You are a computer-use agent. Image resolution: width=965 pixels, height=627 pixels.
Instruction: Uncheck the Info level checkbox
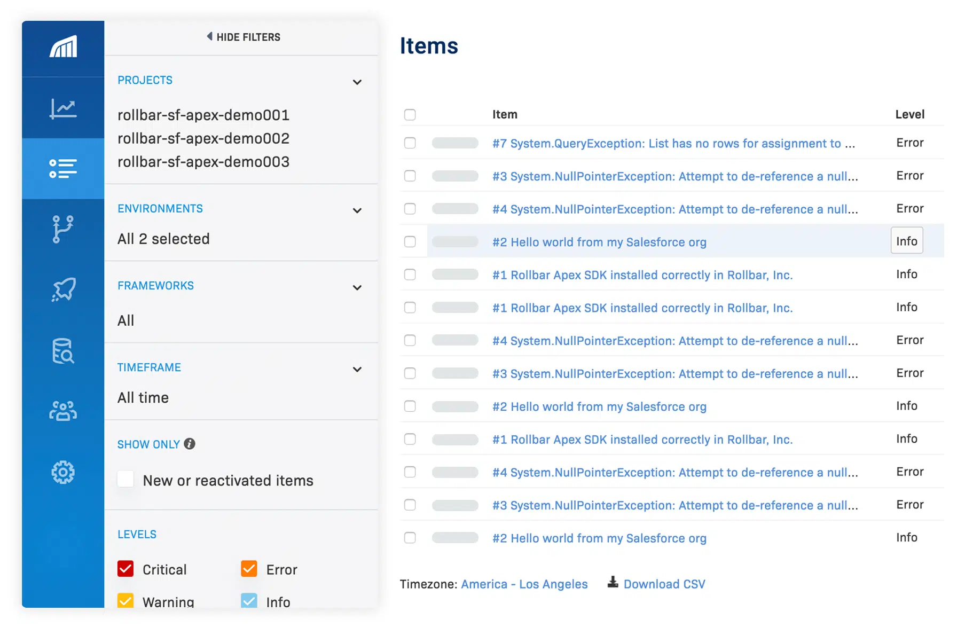click(x=248, y=601)
